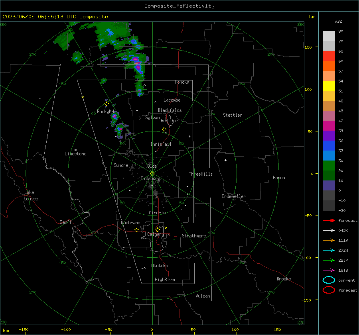Select the green 30 dBZ color swatch

coord(329,165)
